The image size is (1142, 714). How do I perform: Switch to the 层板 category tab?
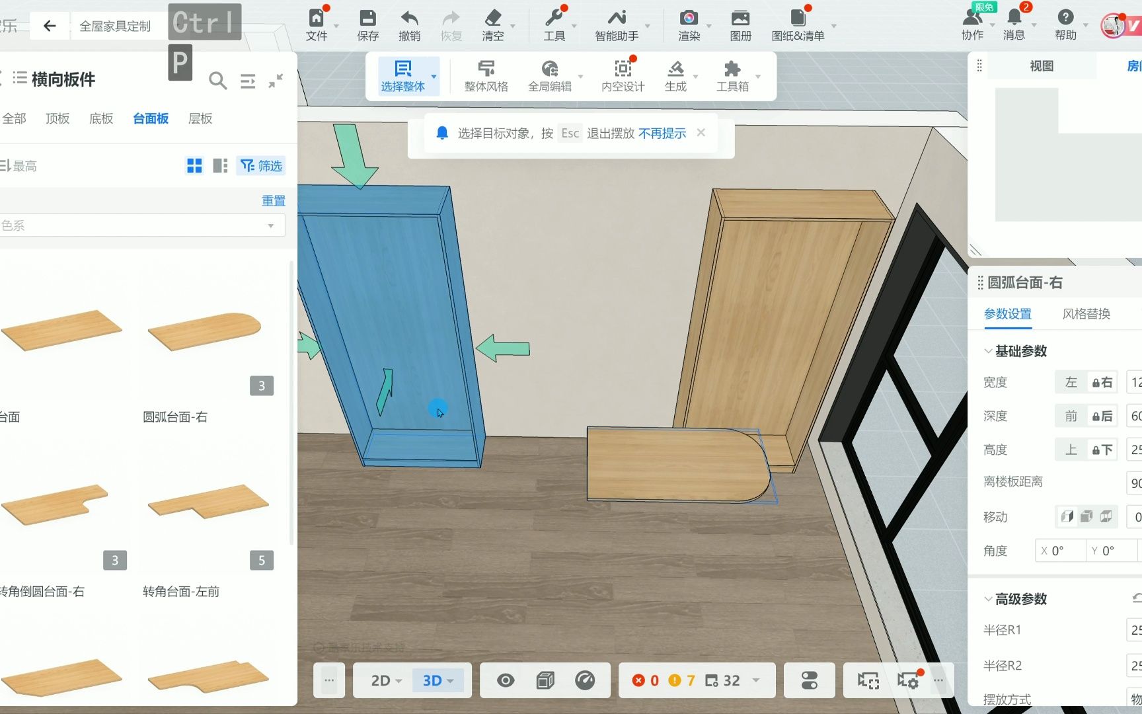pyautogui.click(x=200, y=118)
